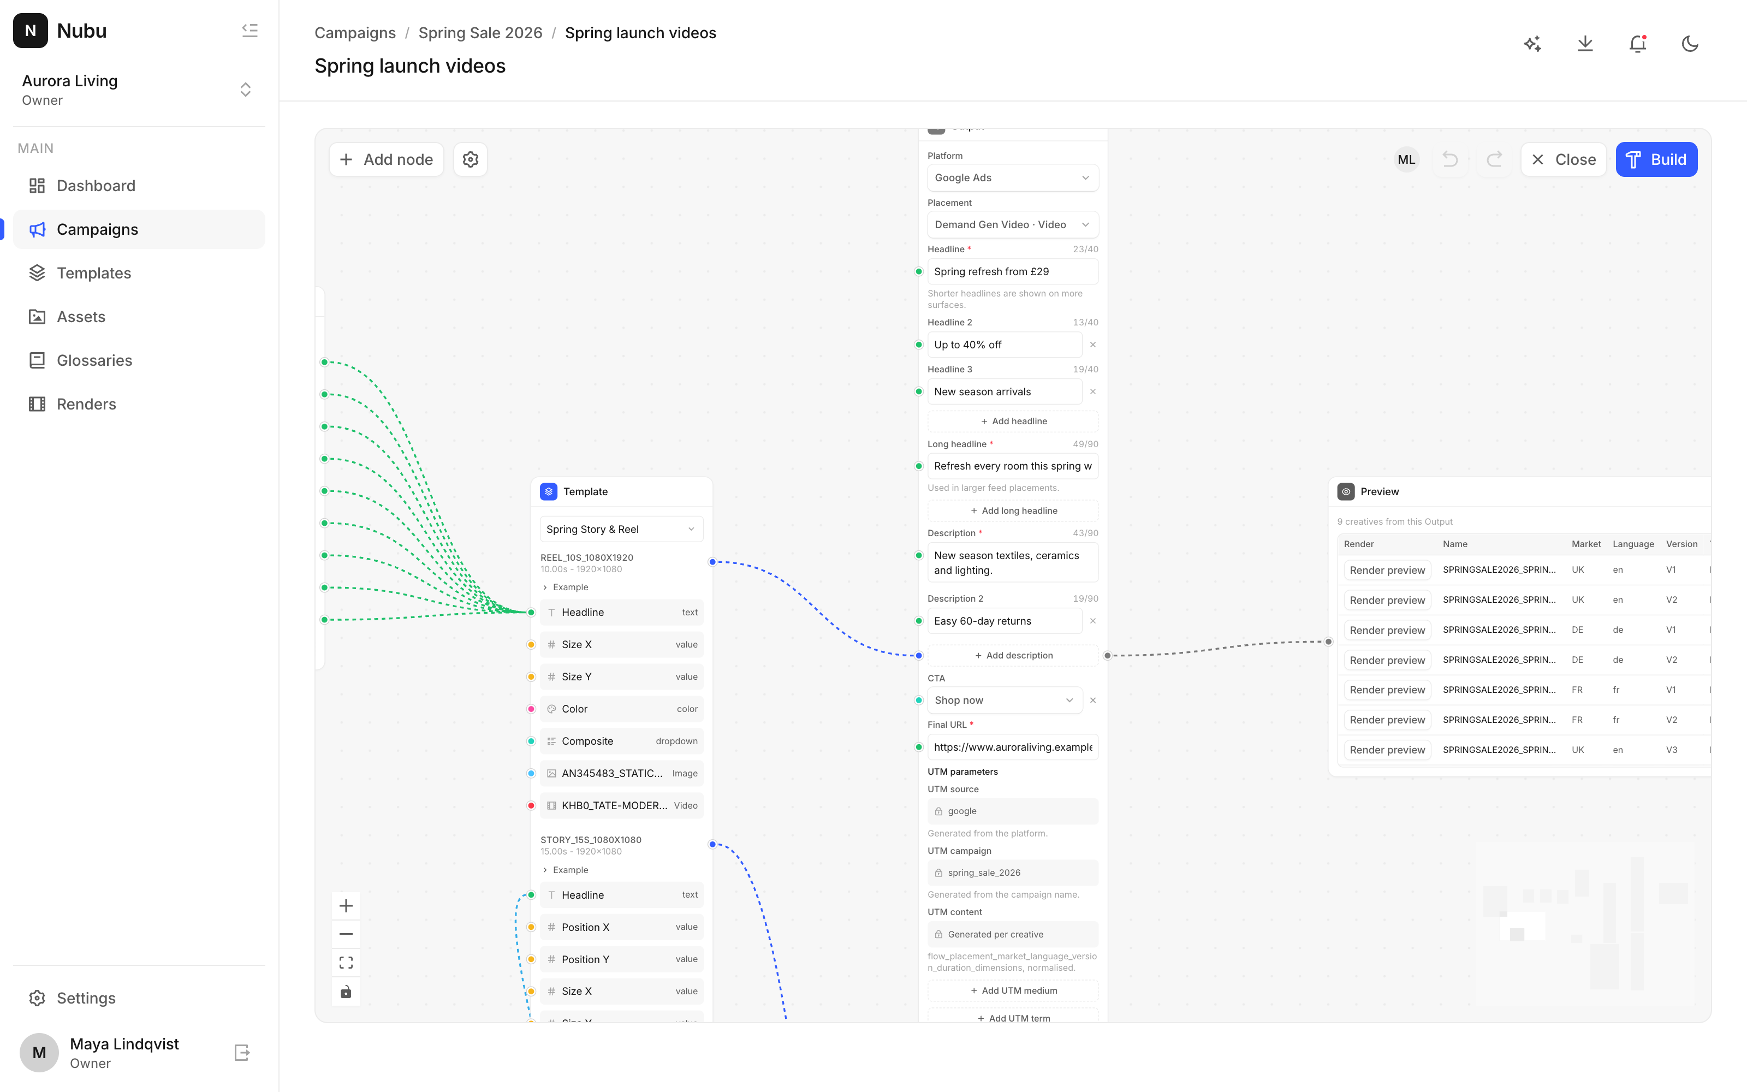The image size is (1747, 1092).
Task: Click the Nubu logo
Action: point(31,31)
